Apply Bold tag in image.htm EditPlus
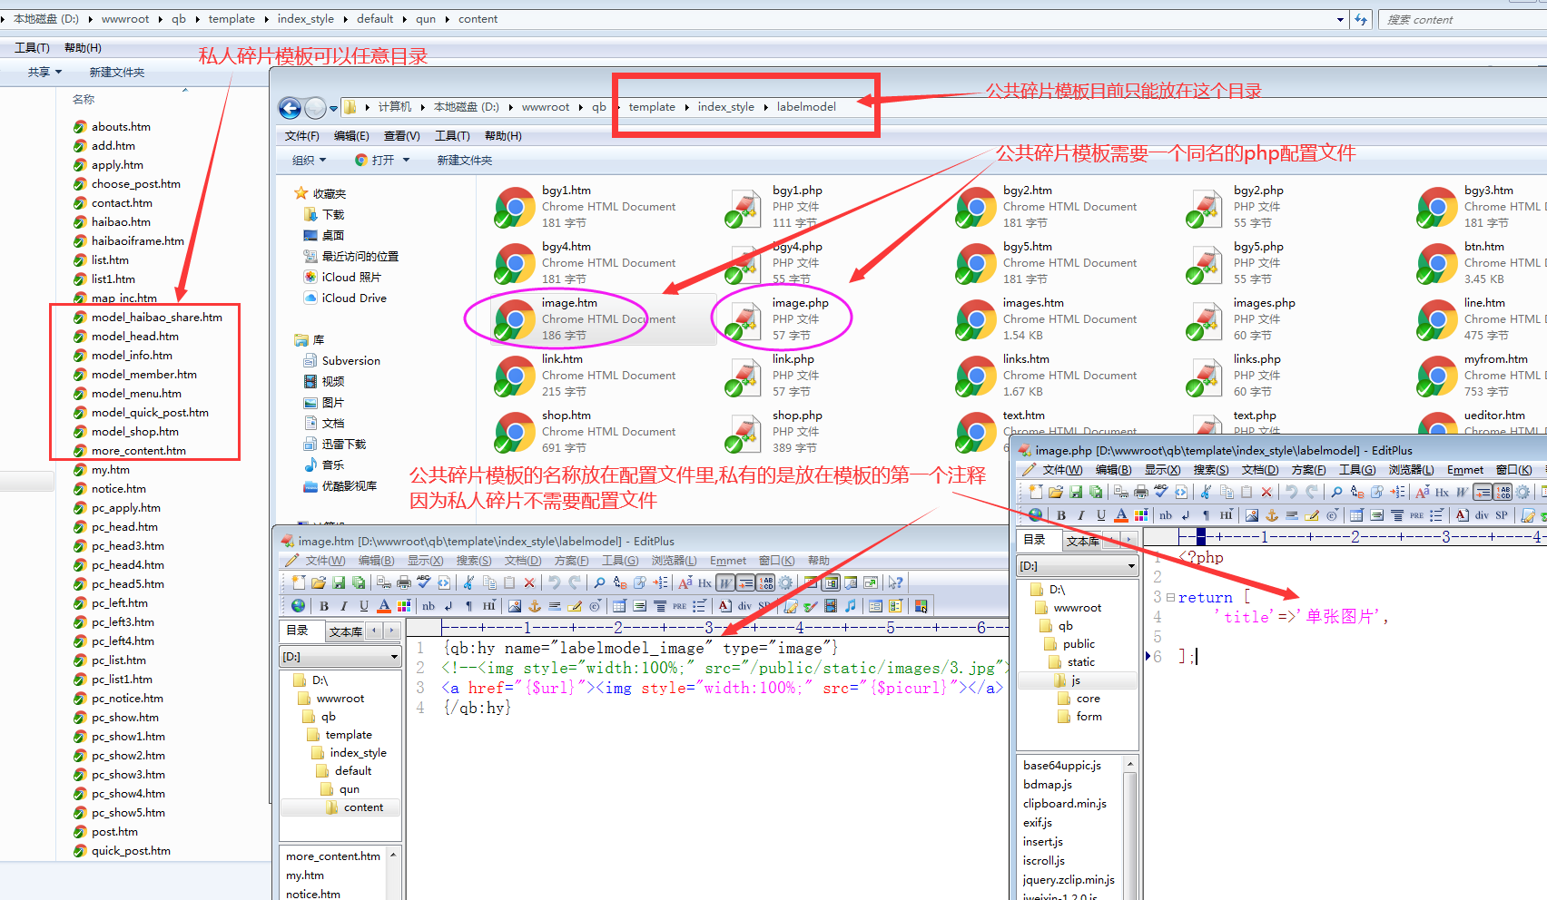 tap(324, 605)
